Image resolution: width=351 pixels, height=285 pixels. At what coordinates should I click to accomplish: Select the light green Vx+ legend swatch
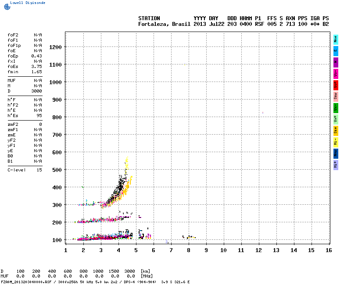[x=336, y=119]
